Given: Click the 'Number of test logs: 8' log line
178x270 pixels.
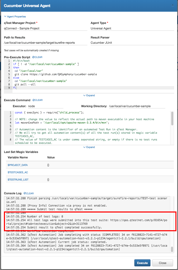Looking at the screenshot, I should tap(35, 216).
